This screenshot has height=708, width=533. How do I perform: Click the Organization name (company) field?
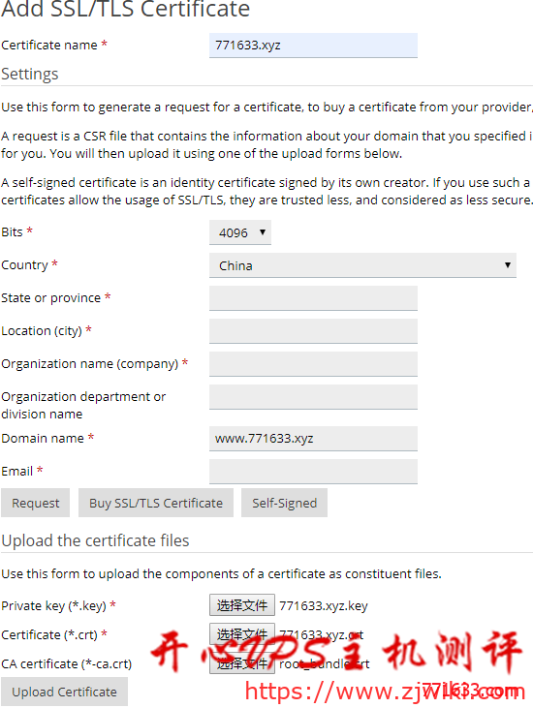pos(313,364)
